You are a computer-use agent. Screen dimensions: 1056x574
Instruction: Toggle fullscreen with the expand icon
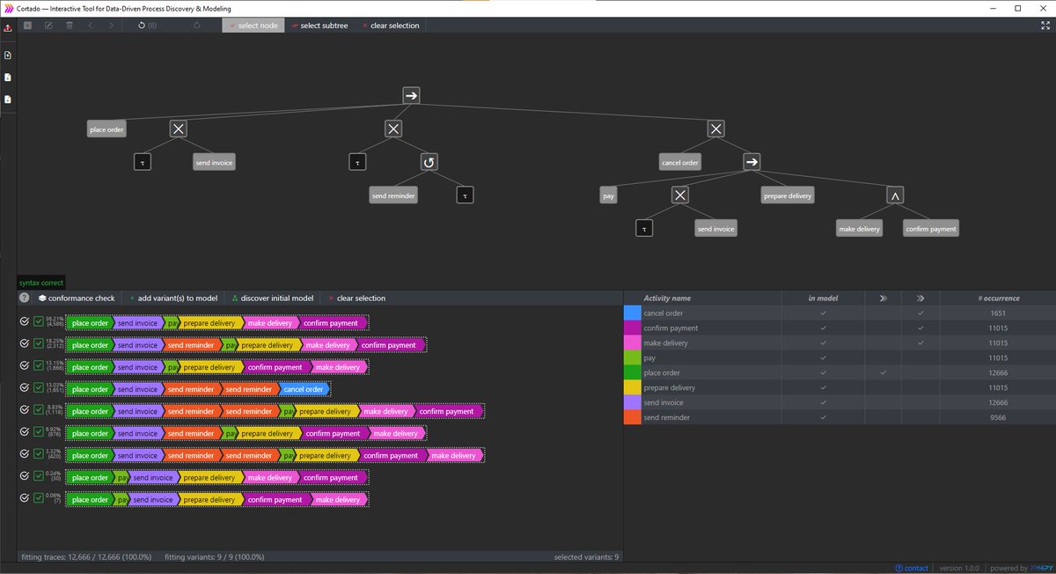[1045, 26]
